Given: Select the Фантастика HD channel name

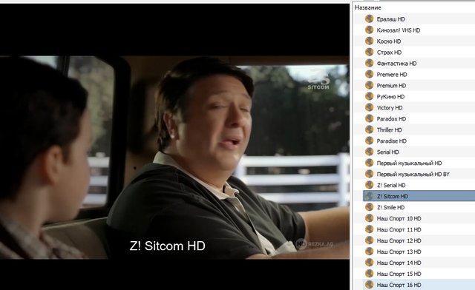Looking at the screenshot, I should click(396, 64).
